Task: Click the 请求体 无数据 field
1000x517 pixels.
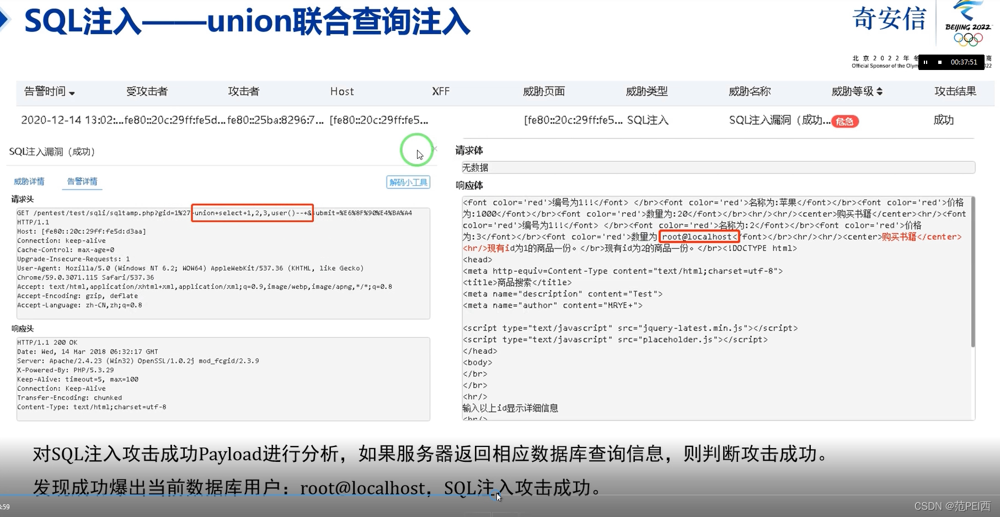Action: [718, 168]
